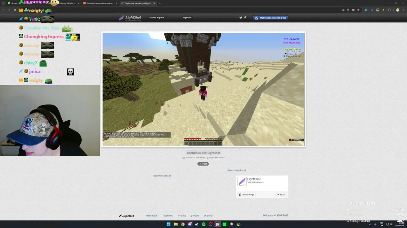Click the anunciar footer link

[209, 216]
